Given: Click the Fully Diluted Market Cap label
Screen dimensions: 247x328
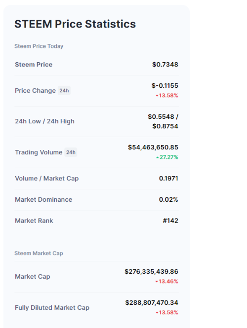Looking at the screenshot, I should click(x=52, y=308).
